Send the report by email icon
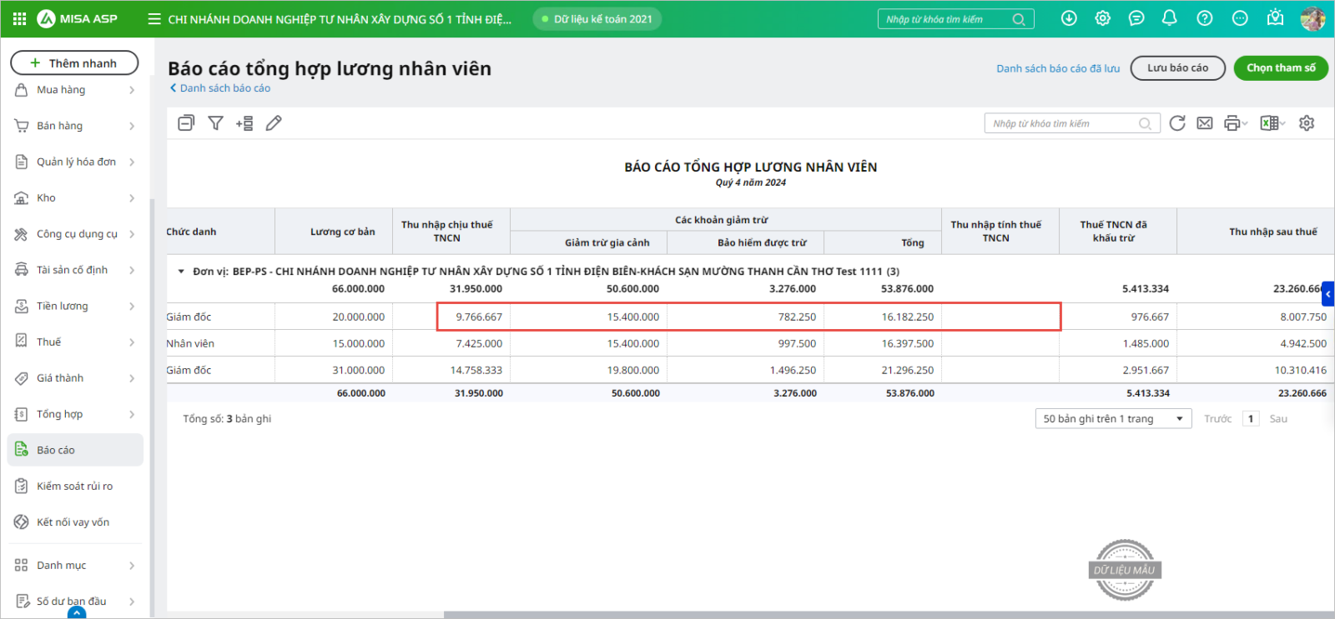Screen dimensions: 1335x619 1205,123
